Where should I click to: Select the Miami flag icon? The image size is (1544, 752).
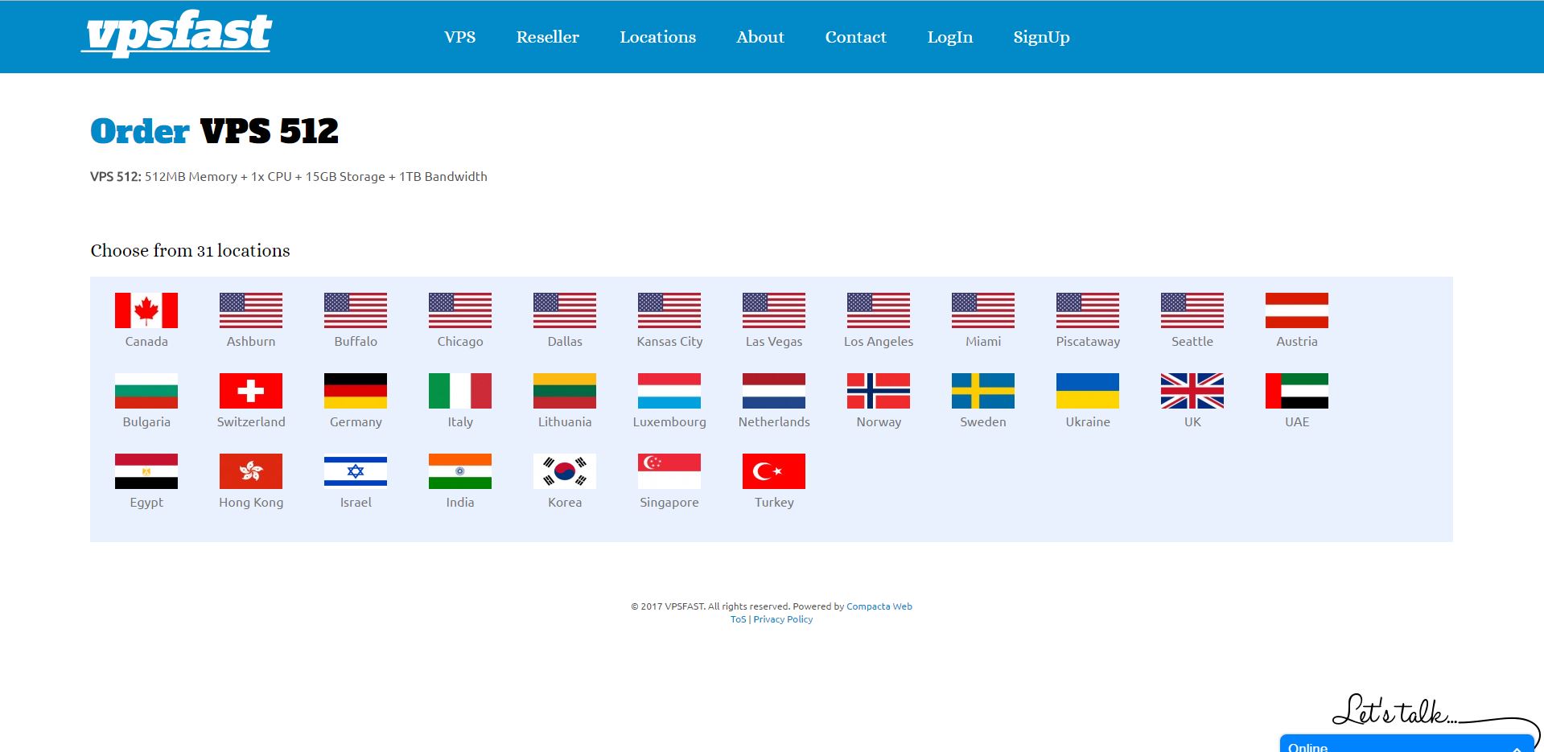tap(983, 310)
